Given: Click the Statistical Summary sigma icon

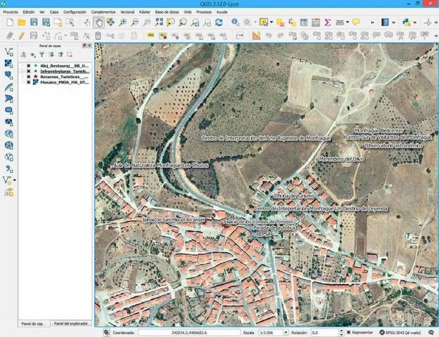Looking at the screenshot, I should pyautogui.click(x=327, y=22).
